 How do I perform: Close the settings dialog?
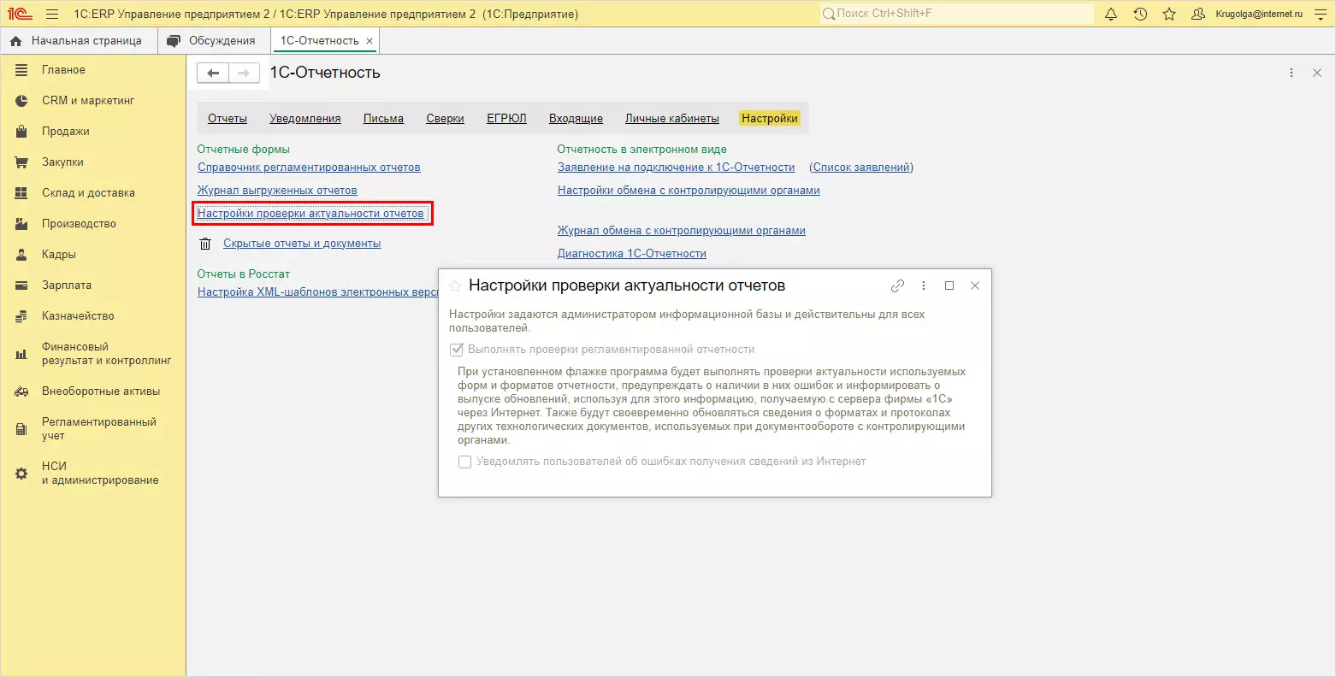click(975, 286)
